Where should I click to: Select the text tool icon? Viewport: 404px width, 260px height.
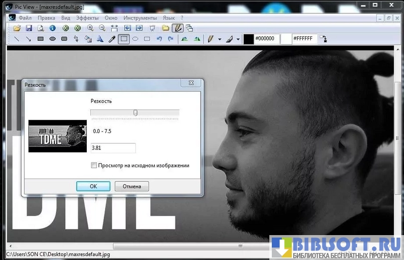click(100, 39)
